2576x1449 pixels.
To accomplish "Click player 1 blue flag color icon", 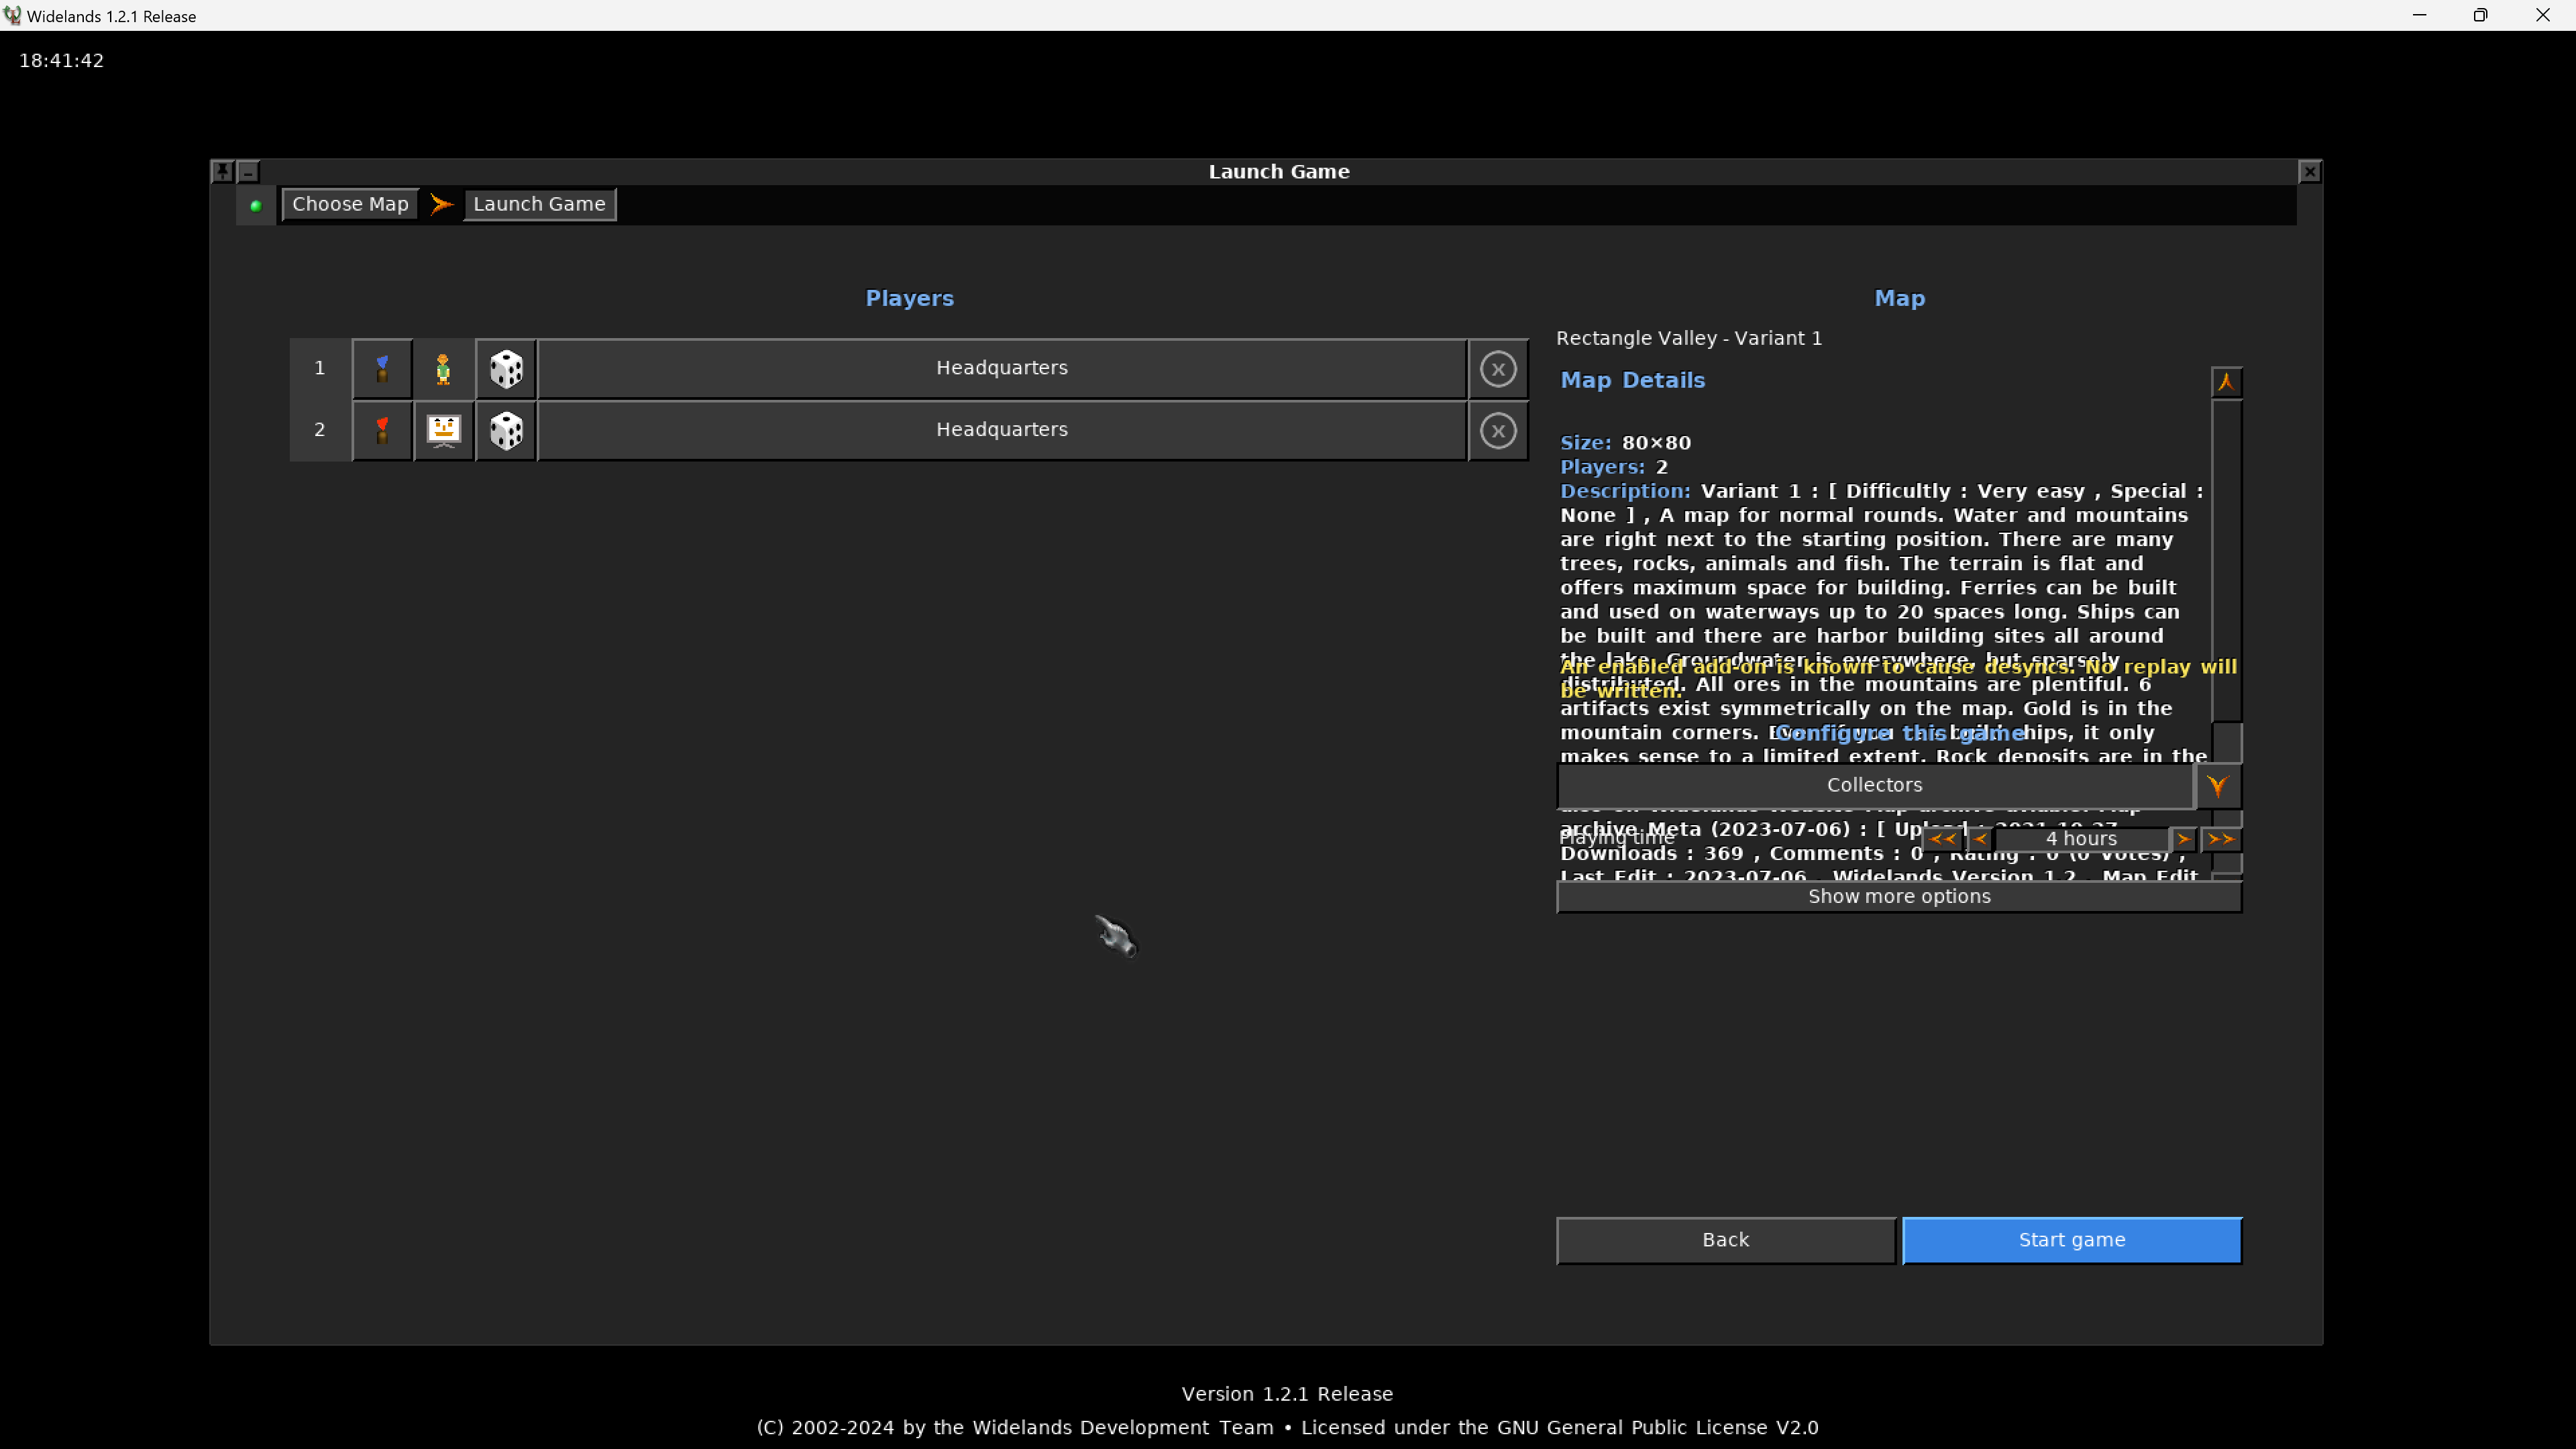I will tap(382, 369).
